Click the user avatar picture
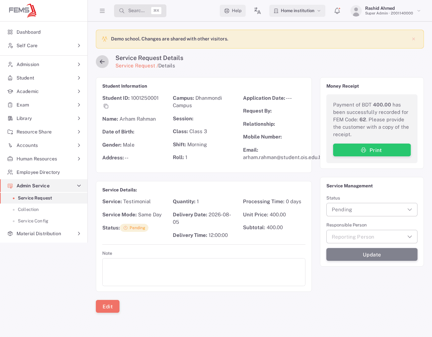This screenshot has width=432, height=337. (x=356, y=11)
